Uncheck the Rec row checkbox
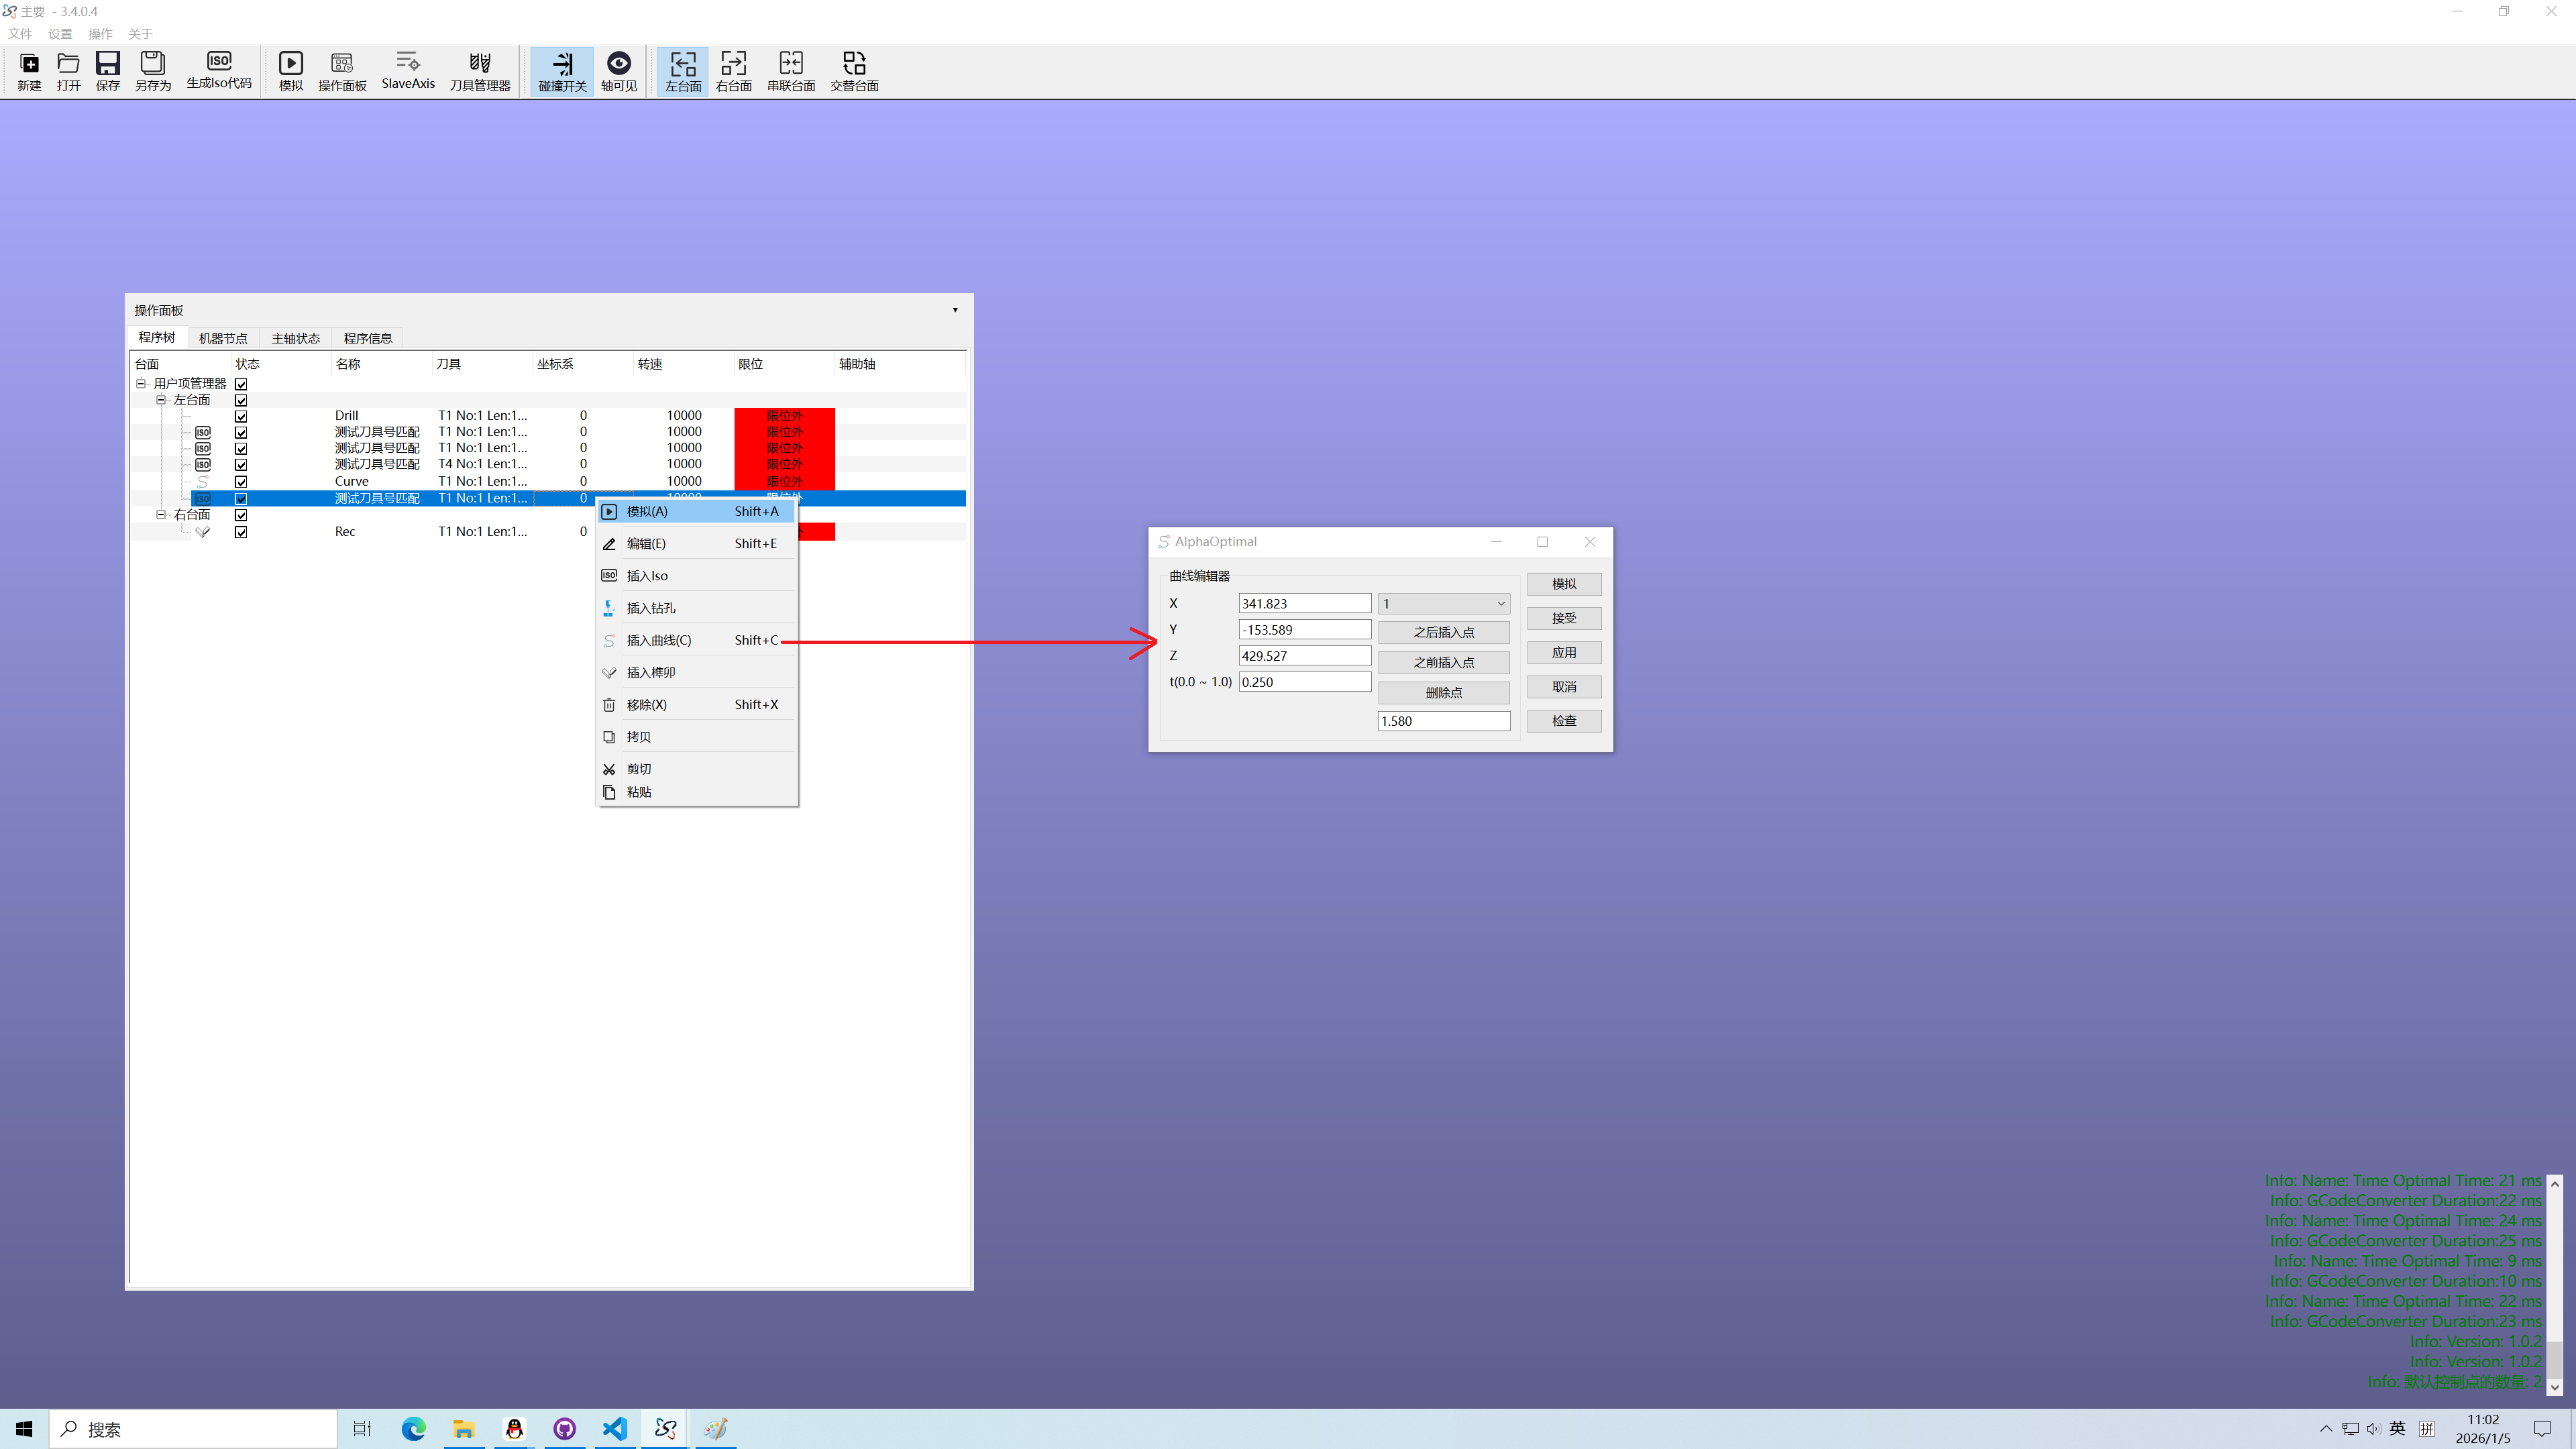The height and width of the screenshot is (1449, 2576). [x=241, y=532]
